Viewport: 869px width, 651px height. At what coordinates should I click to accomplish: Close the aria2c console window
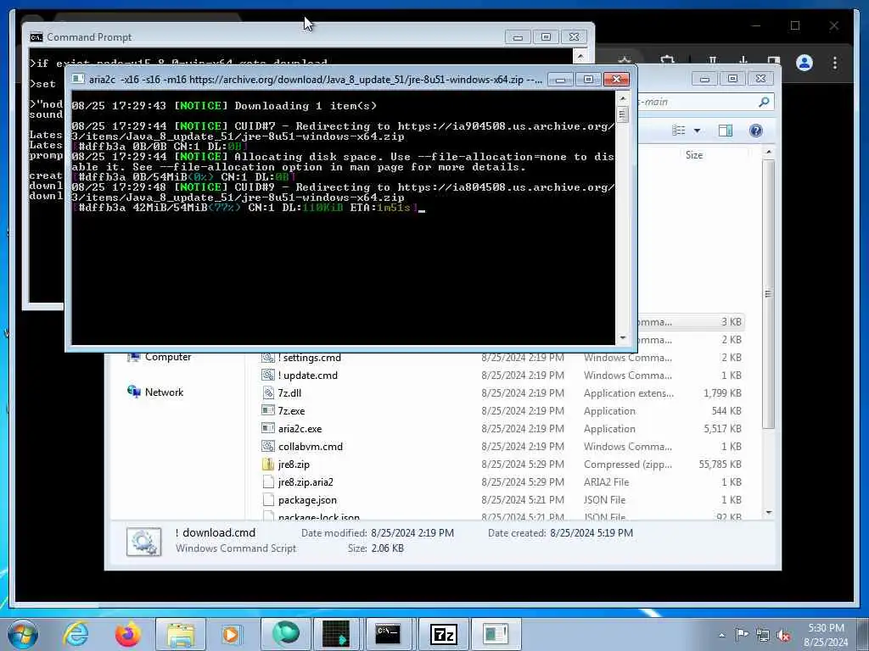pyautogui.click(x=616, y=79)
